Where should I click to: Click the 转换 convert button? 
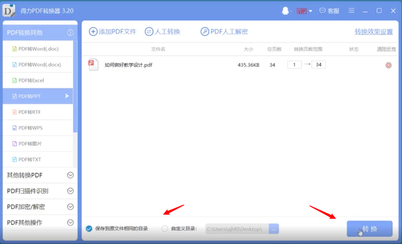point(369,229)
